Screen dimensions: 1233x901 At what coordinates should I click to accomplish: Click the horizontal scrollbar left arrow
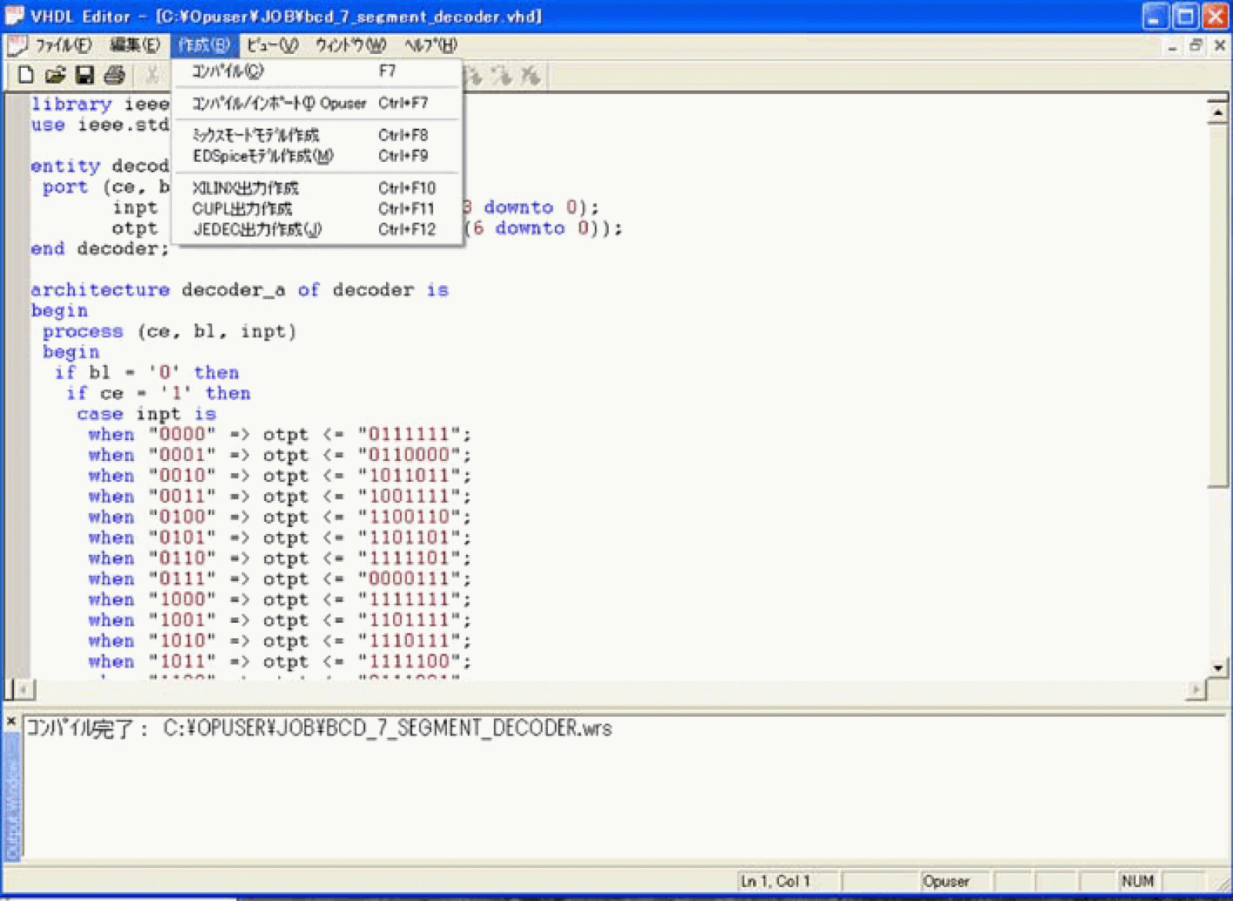point(24,689)
